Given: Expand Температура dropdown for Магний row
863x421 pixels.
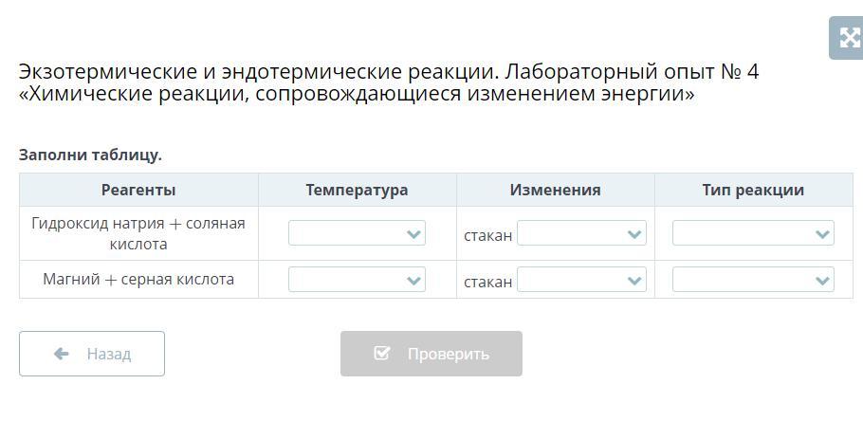Looking at the screenshot, I should 357,280.
